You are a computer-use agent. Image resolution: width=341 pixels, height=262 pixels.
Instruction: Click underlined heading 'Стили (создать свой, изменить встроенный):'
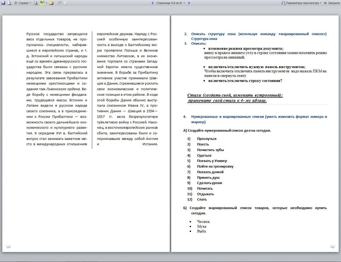[235, 95]
